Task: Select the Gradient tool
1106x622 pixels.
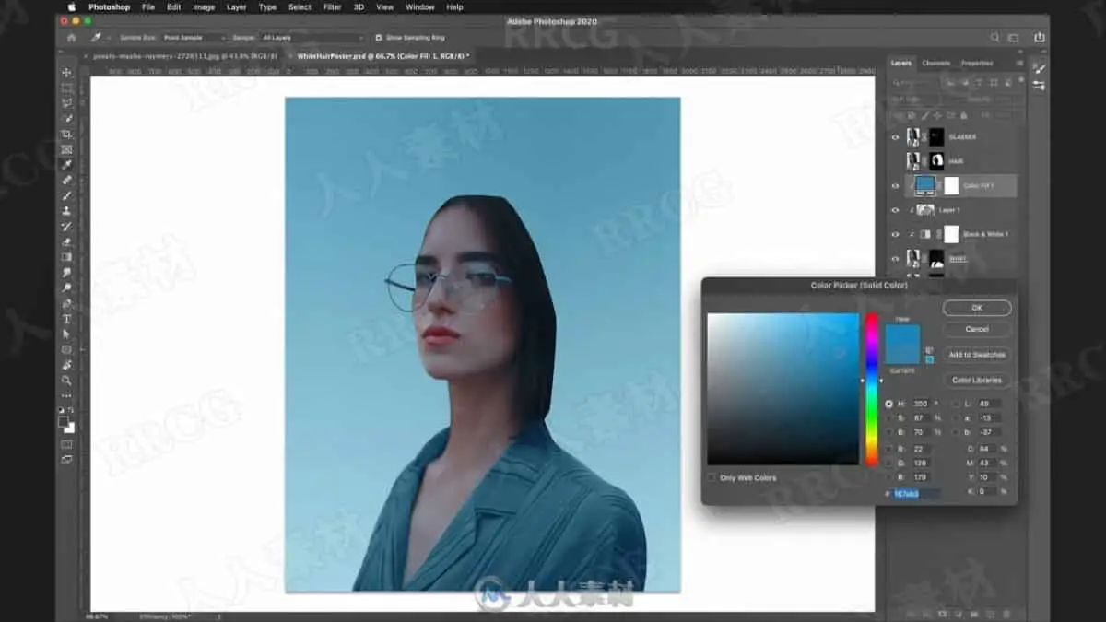Action: click(x=66, y=257)
